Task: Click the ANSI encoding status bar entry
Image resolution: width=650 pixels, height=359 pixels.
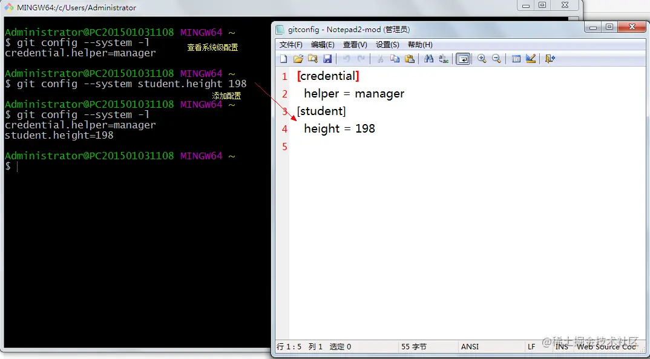Action: tap(470, 346)
